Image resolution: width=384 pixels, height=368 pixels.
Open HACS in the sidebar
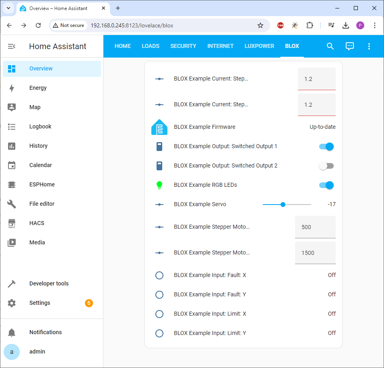[x=37, y=223]
